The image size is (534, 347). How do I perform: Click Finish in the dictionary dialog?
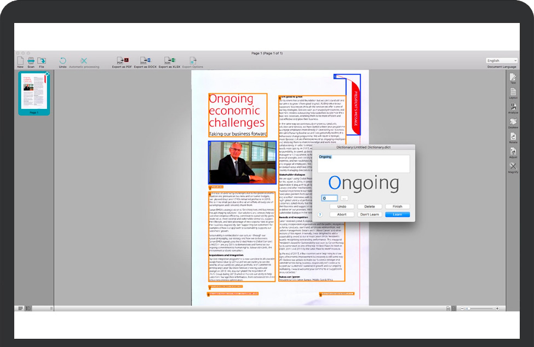click(397, 206)
